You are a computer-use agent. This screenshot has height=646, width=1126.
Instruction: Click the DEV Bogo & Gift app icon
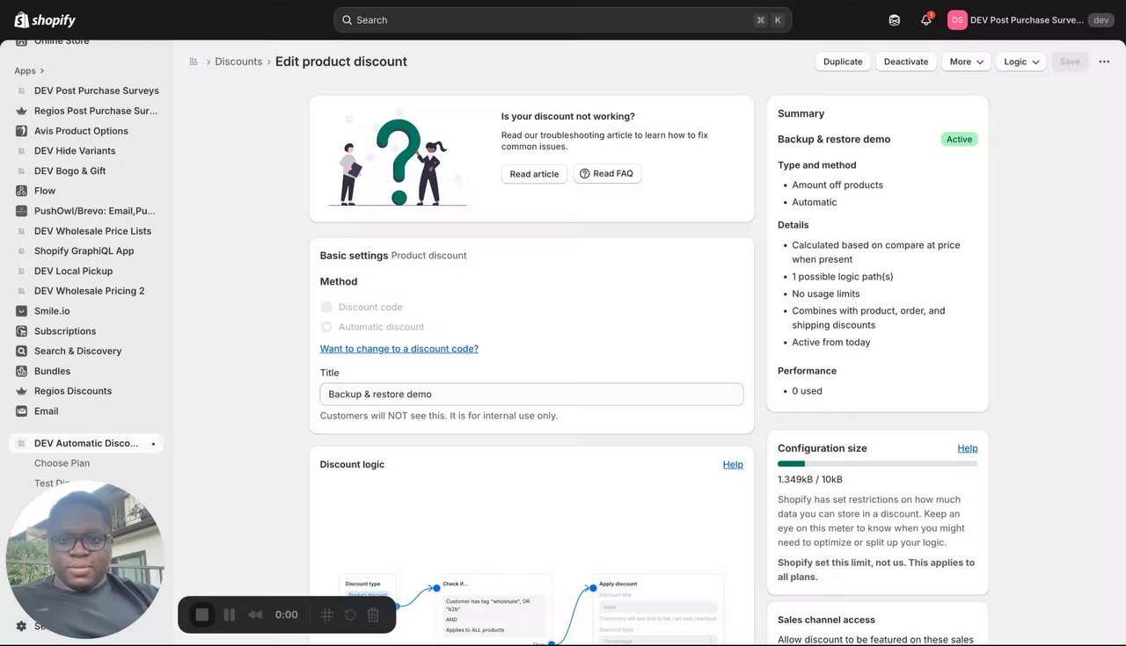(21, 171)
